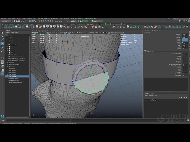Toggle the R display type box of layer1
The image size is (190, 142).
coord(150,100)
